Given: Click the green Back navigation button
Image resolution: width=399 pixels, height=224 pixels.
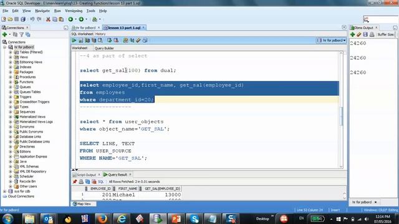Looking at the screenshot, I should point(70,19).
